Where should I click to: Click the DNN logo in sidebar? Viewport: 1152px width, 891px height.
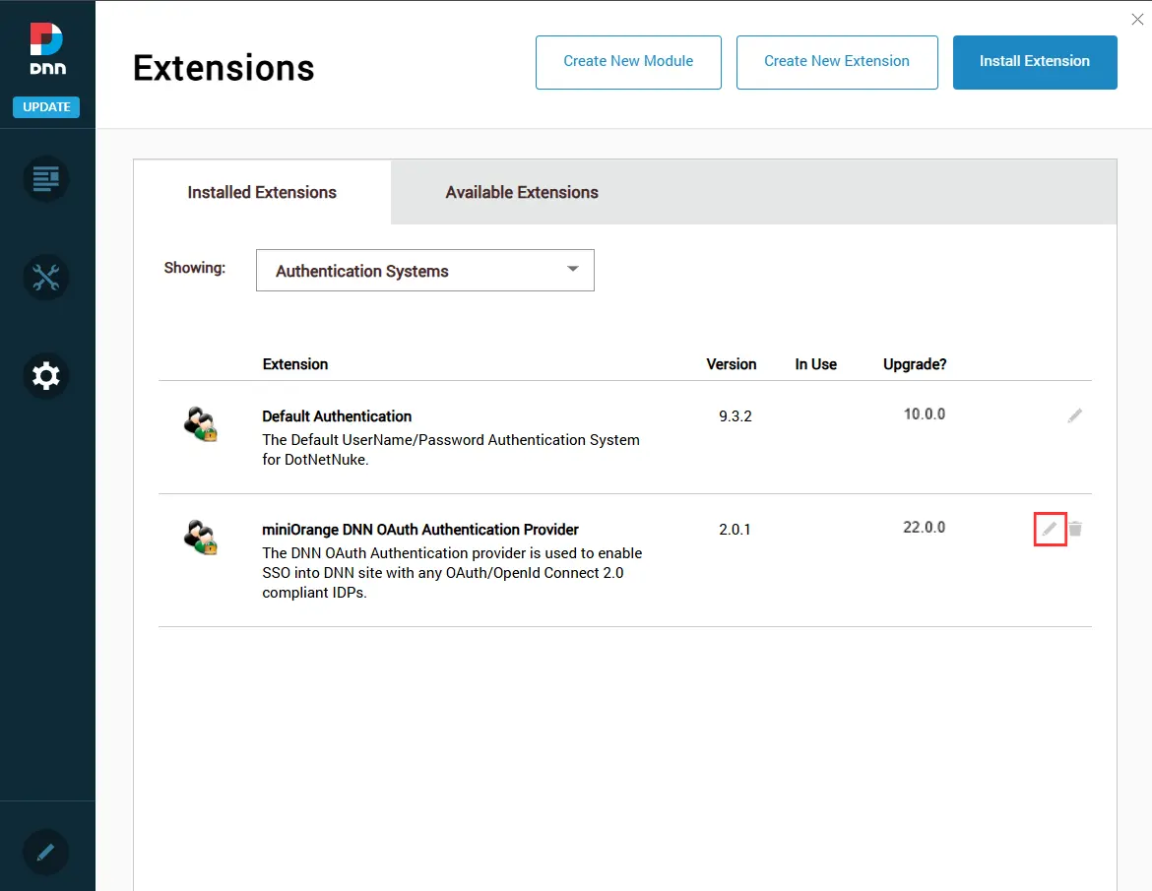[47, 48]
